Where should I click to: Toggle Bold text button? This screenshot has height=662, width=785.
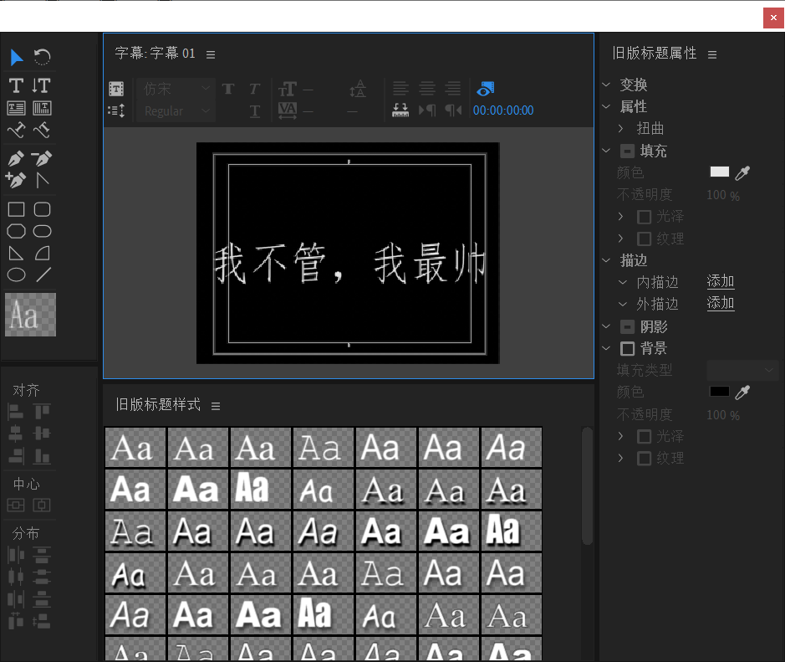click(x=228, y=89)
